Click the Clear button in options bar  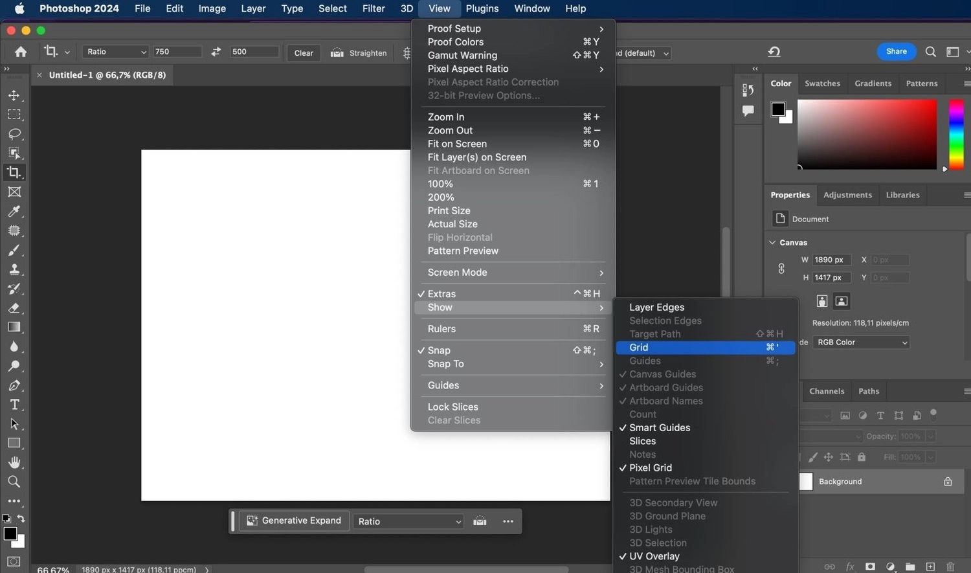(304, 53)
